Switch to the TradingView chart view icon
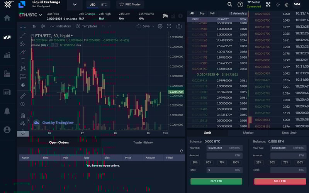309x193 pixels. point(165,16)
